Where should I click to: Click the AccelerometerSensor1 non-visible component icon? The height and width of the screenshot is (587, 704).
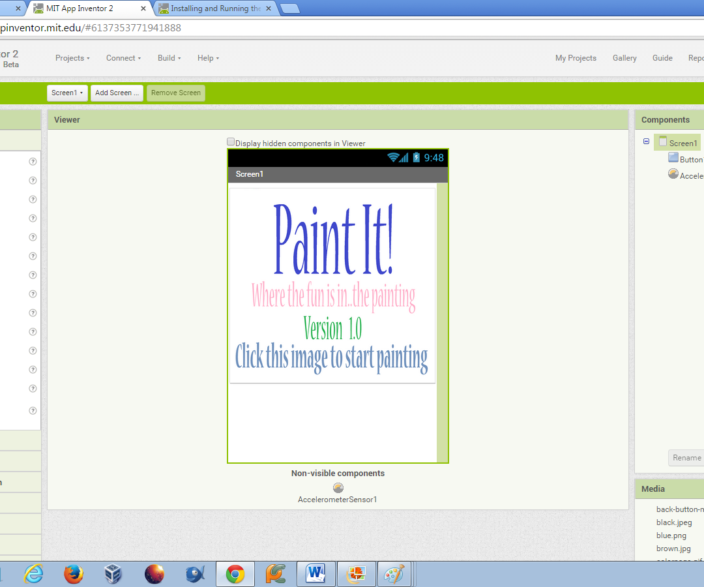point(338,487)
